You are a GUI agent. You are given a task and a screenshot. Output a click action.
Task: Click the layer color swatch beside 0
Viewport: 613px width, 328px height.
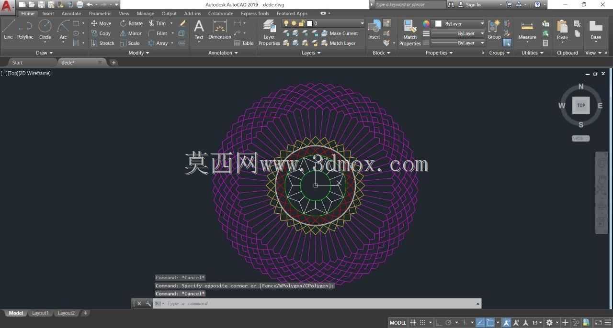(309, 23)
